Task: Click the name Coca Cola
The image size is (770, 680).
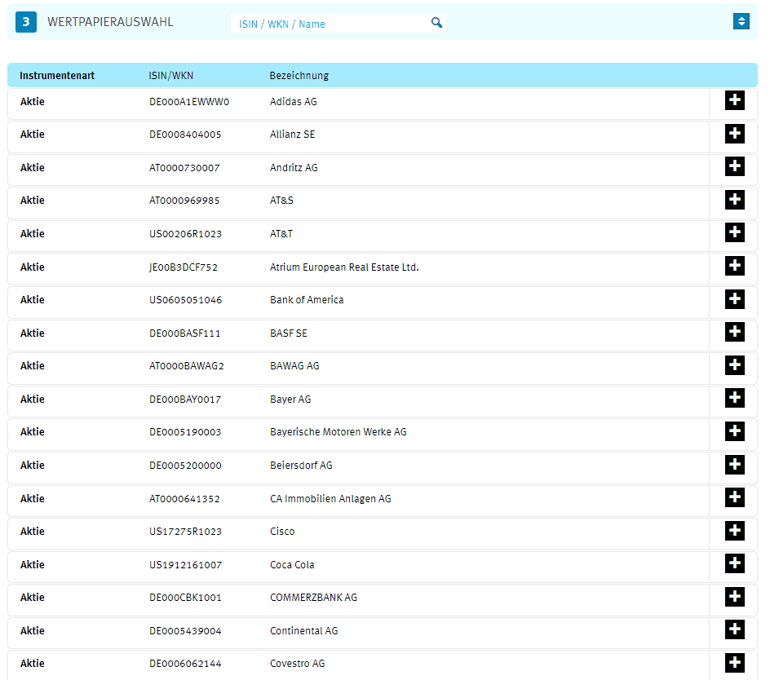Action: (292, 565)
